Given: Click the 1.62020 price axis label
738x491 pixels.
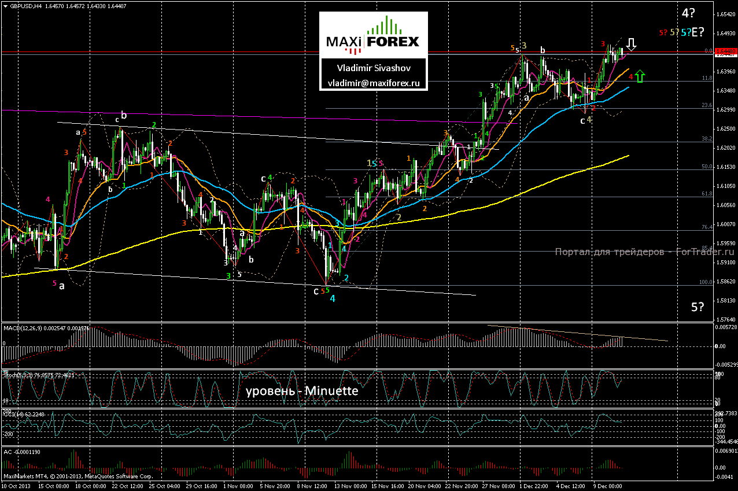Looking at the screenshot, I should [725, 147].
